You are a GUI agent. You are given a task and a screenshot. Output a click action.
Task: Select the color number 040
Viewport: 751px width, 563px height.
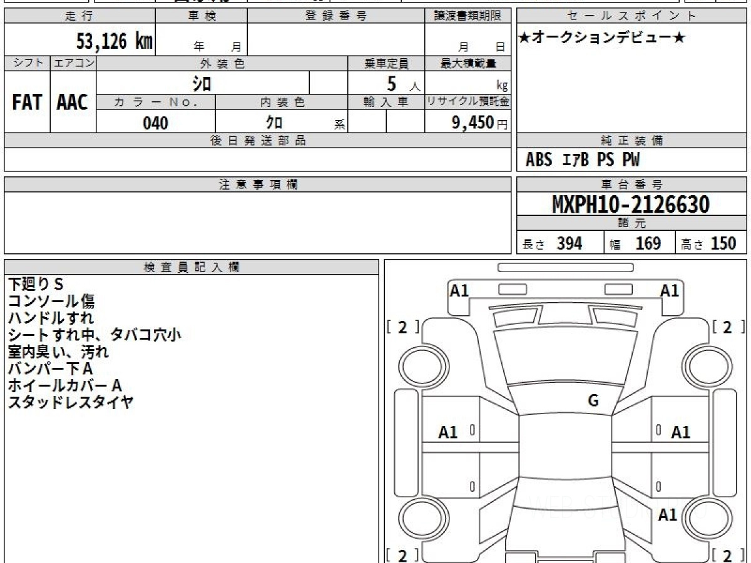155,123
